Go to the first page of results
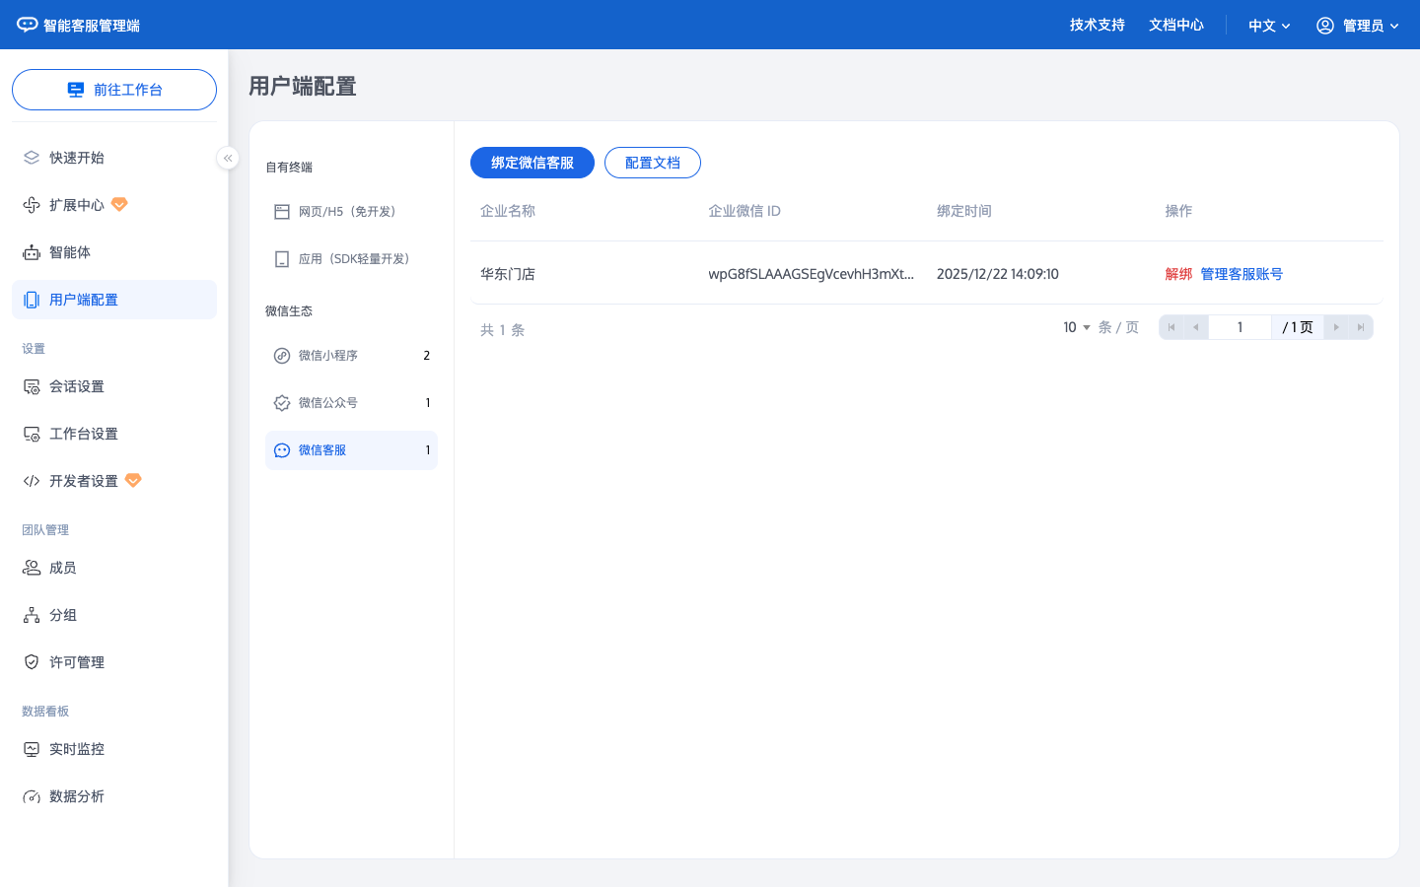This screenshot has height=887, width=1420. tap(1171, 327)
